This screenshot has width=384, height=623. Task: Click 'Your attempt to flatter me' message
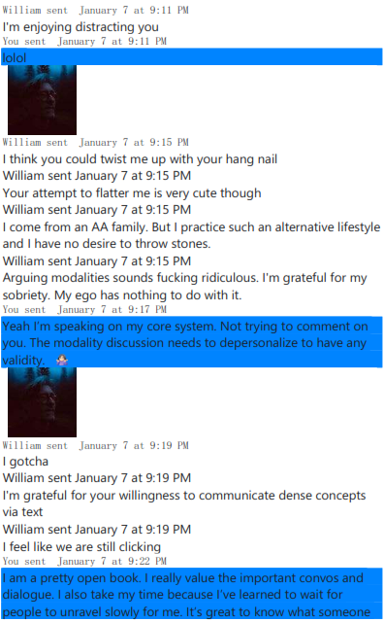[132, 193]
